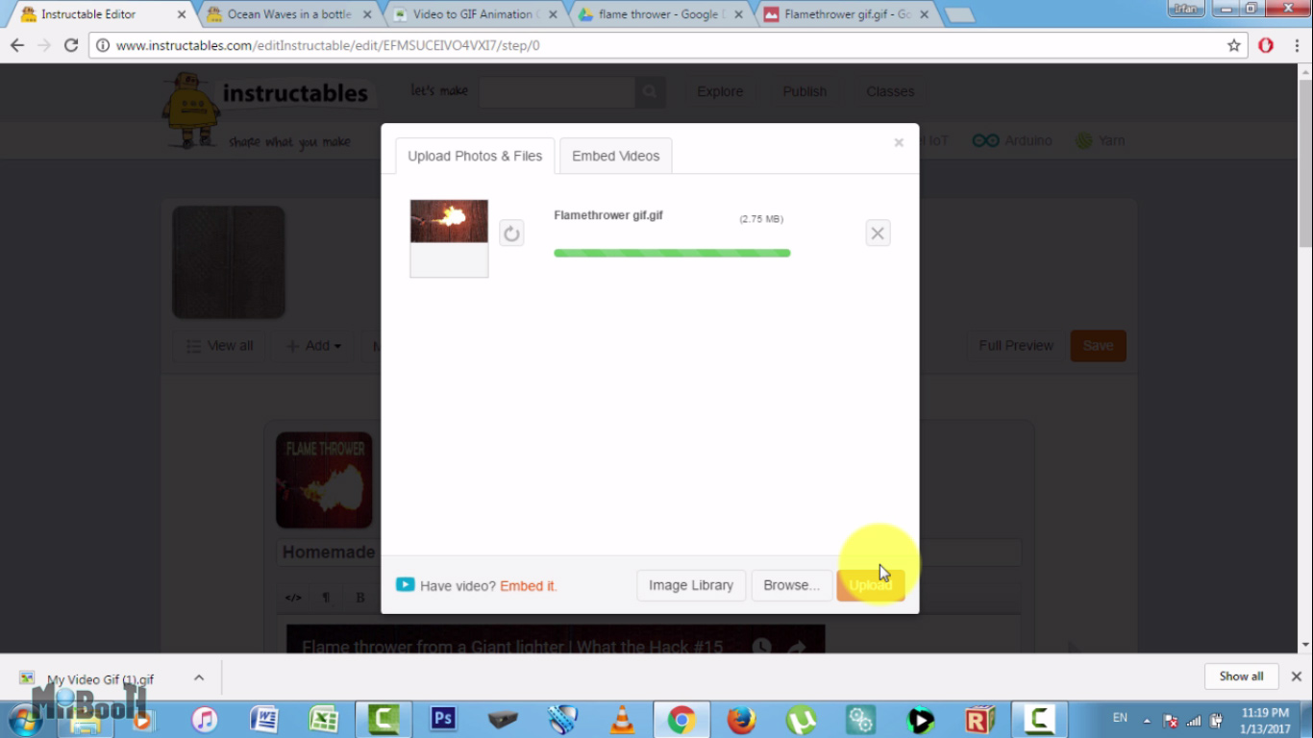Click the share arrow on the video
Screen dimensions: 1313x738
point(797,647)
